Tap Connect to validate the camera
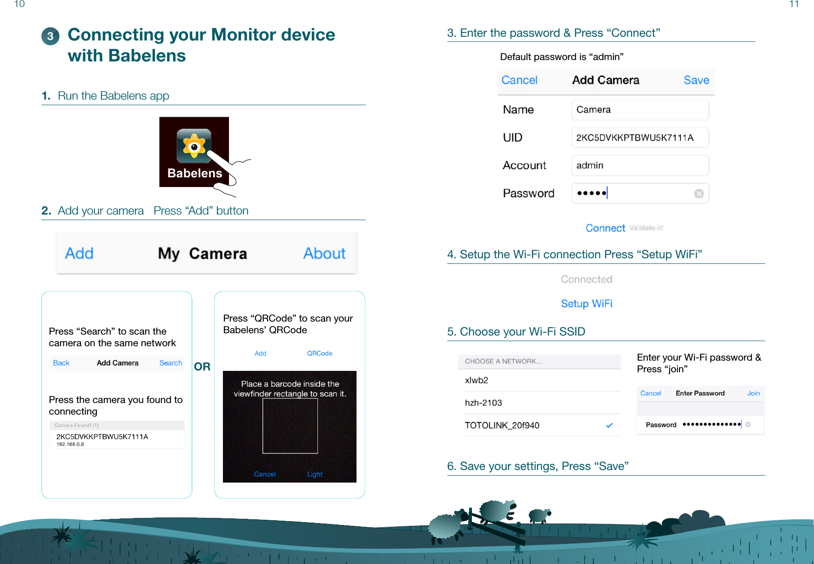 pos(605,228)
